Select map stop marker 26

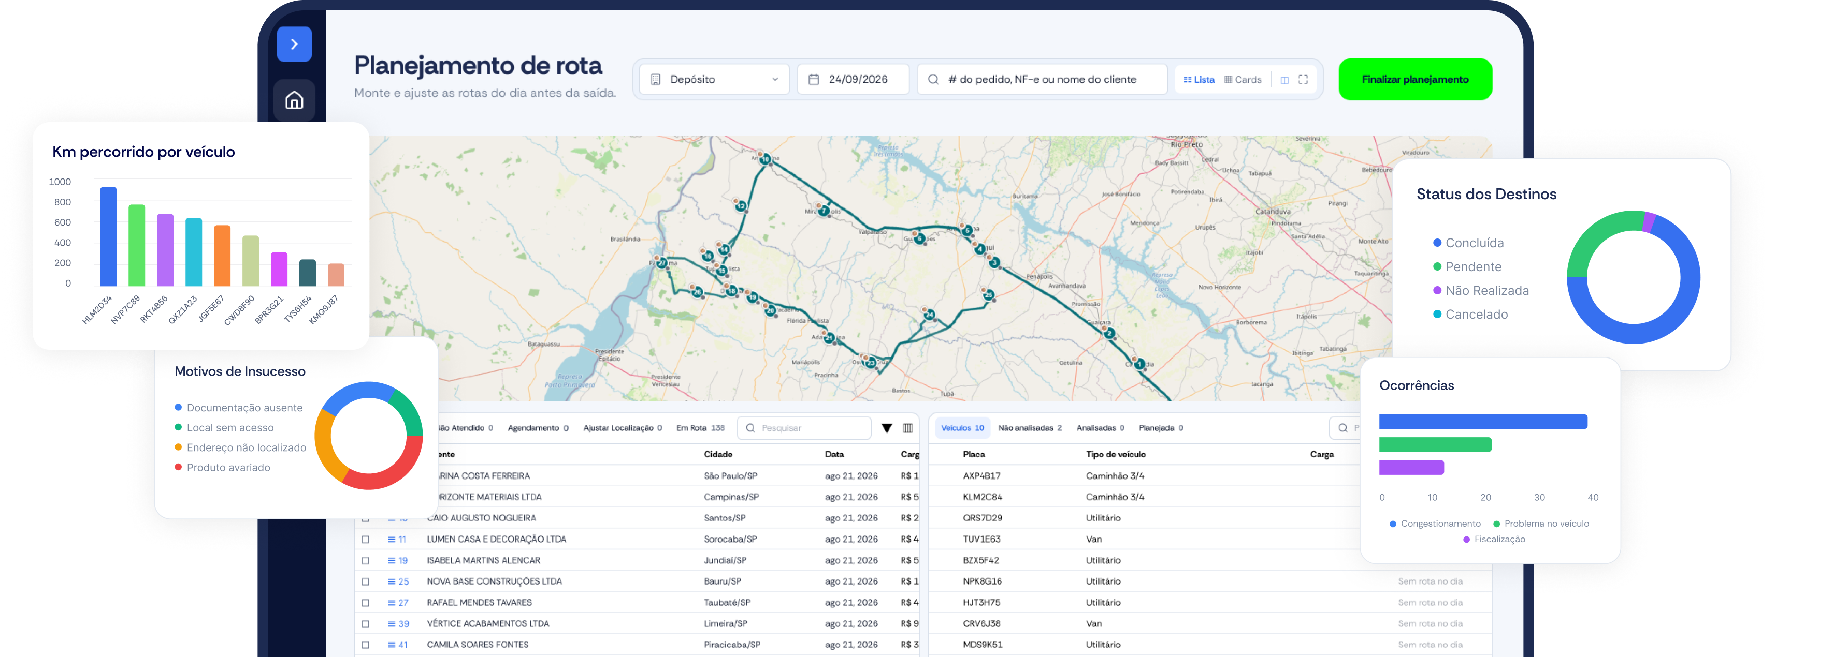pyautogui.click(x=697, y=292)
